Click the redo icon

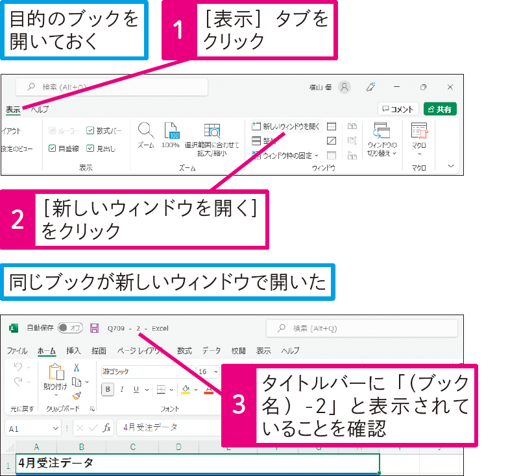pyautogui.click(x=18, y=382)
